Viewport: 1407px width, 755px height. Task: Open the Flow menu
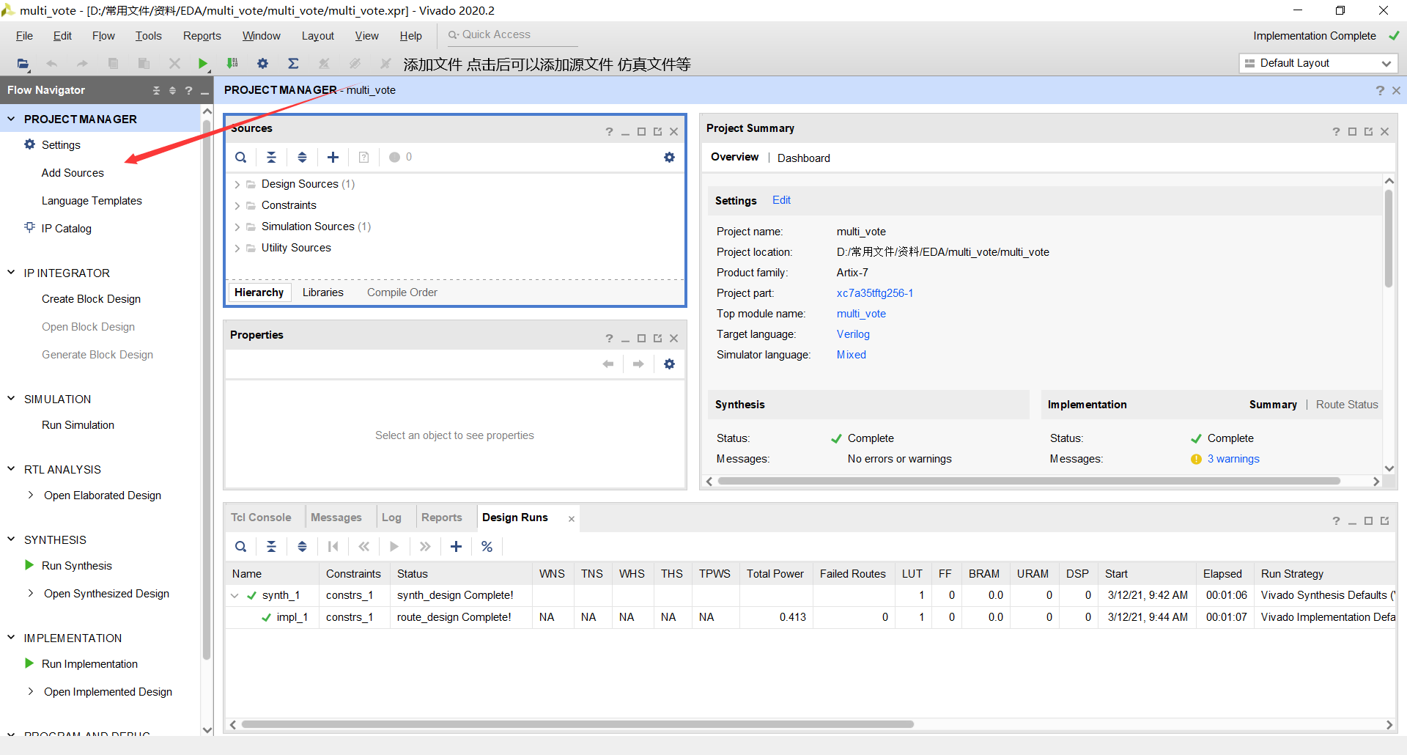coord(103,36)
